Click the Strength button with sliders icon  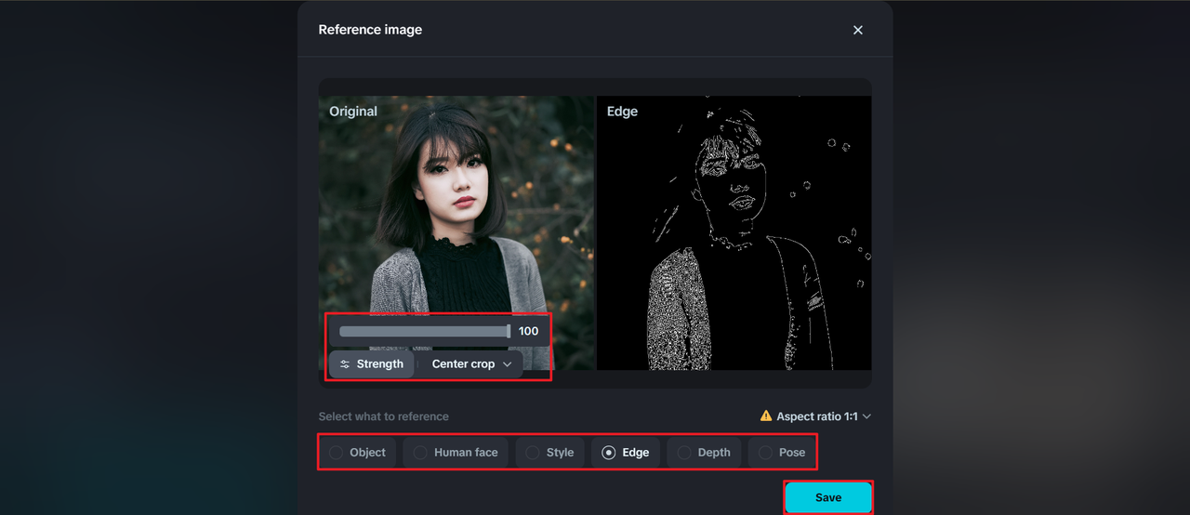[371, 364]
